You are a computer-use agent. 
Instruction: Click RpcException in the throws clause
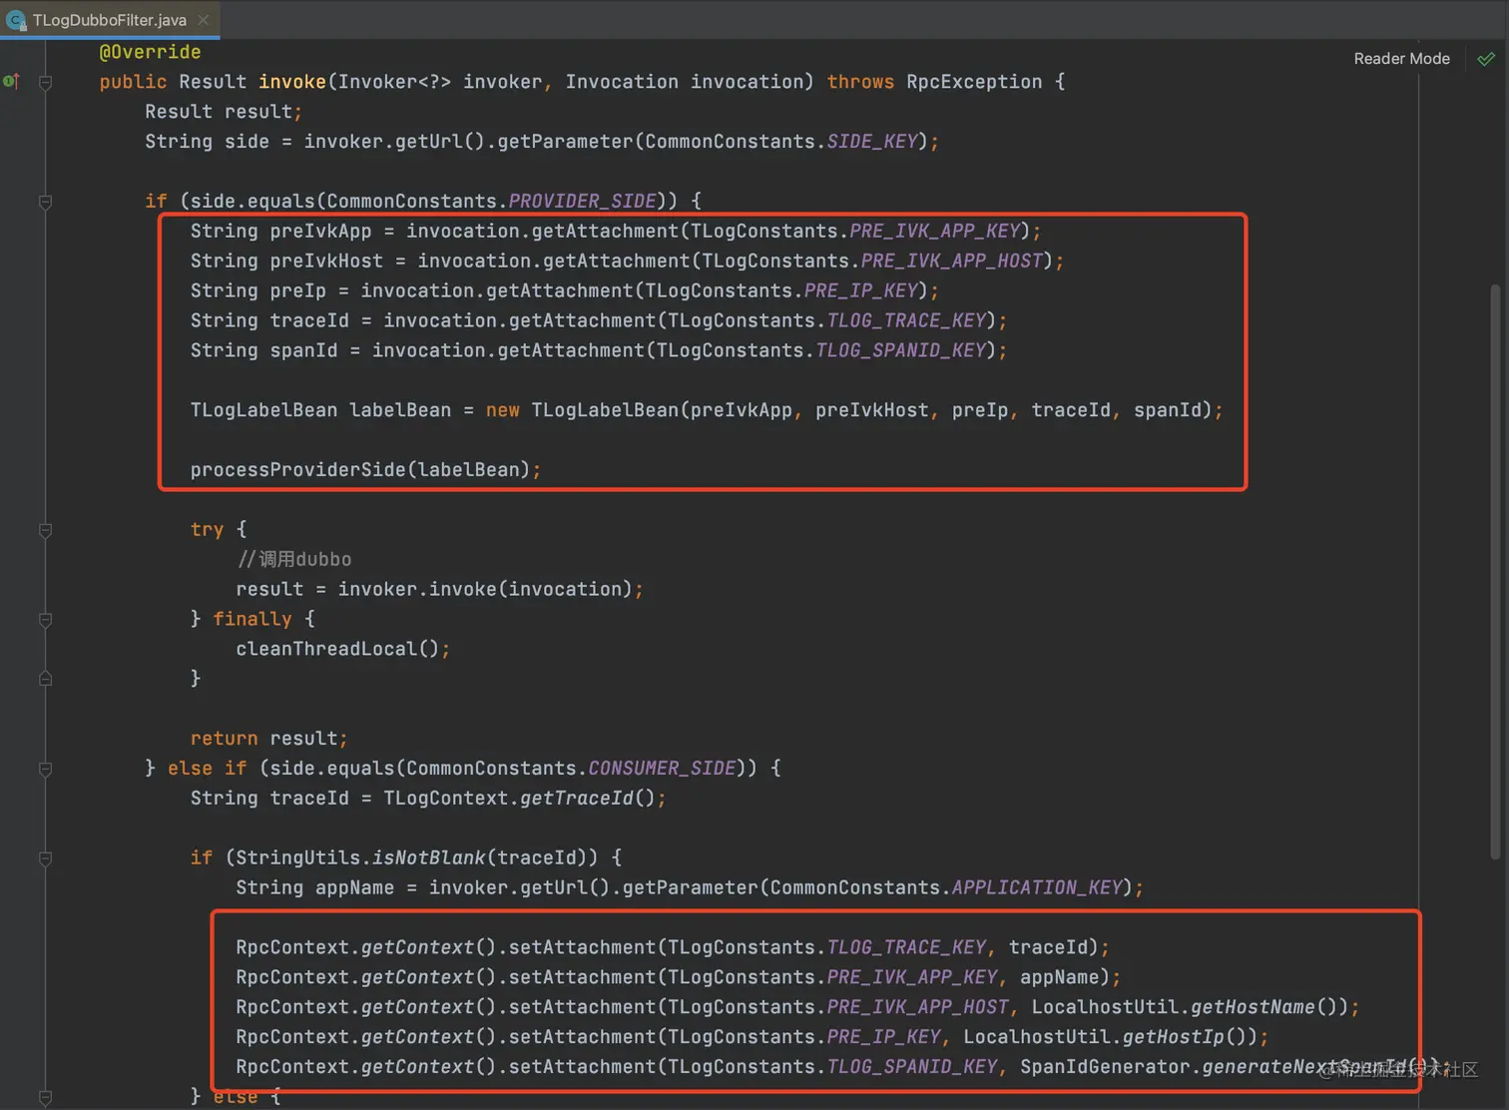coord(974,82)
